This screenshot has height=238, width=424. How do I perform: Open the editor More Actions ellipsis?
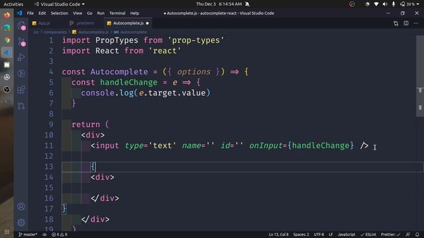(416, 23)
